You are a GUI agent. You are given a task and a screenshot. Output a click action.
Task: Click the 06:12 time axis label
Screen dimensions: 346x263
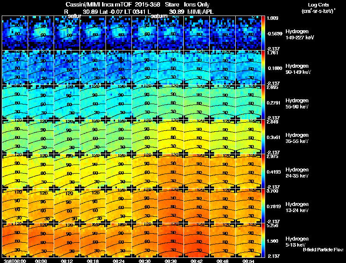point(67,261)
